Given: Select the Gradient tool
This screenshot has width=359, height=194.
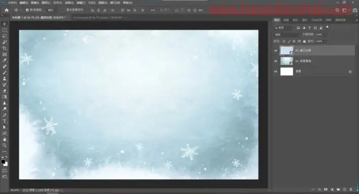Looking at the screenshot, I should click(x=5, y=97).
